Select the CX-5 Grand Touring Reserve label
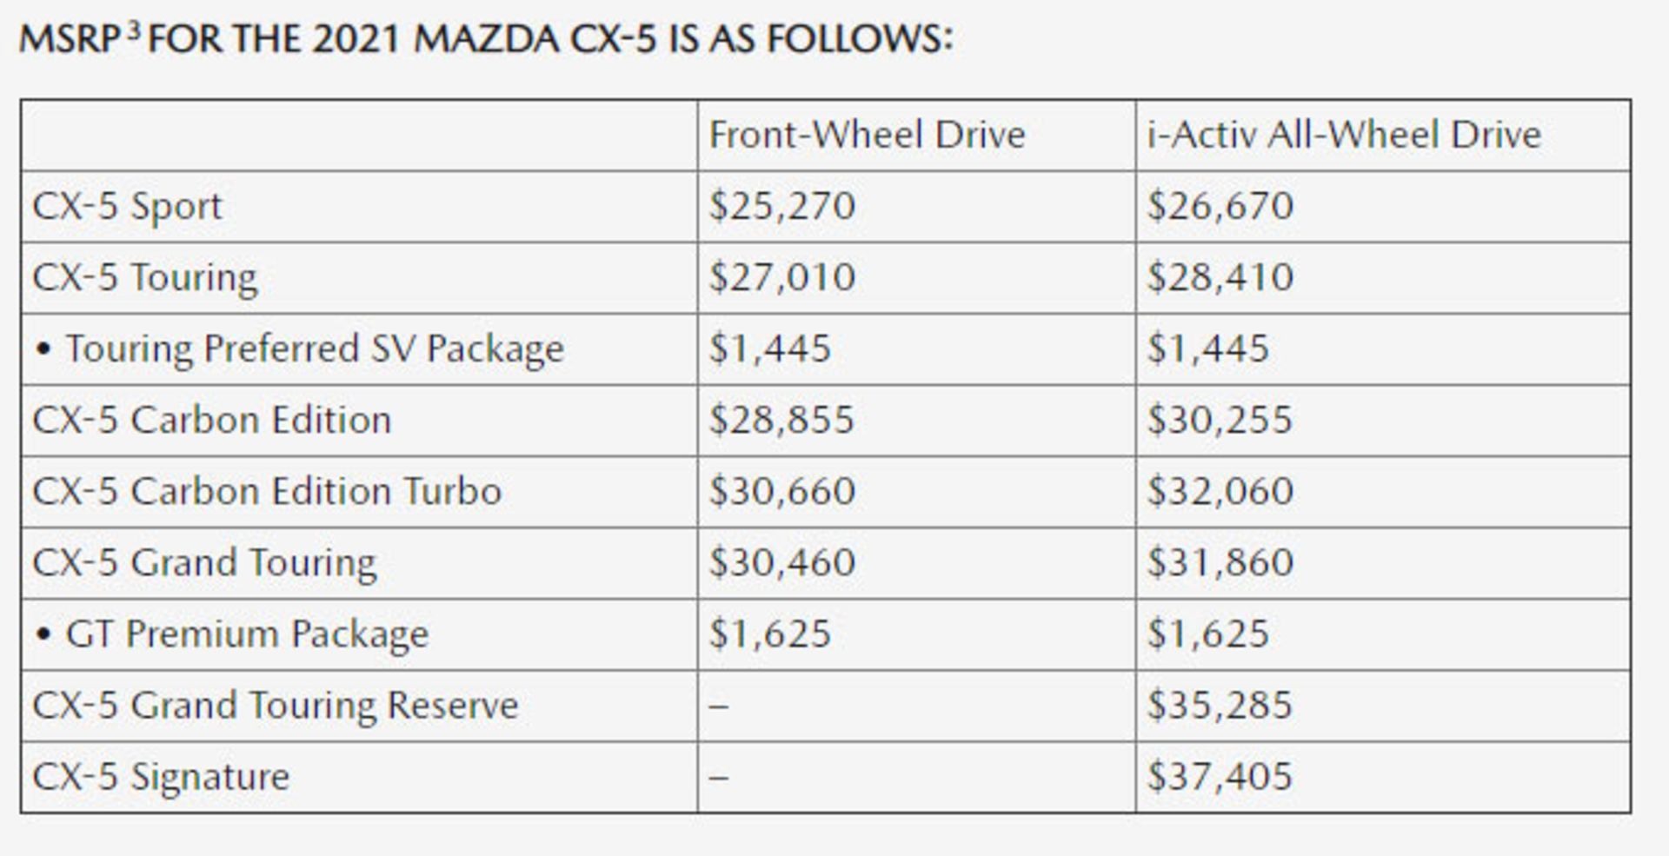 click(276, 706)
